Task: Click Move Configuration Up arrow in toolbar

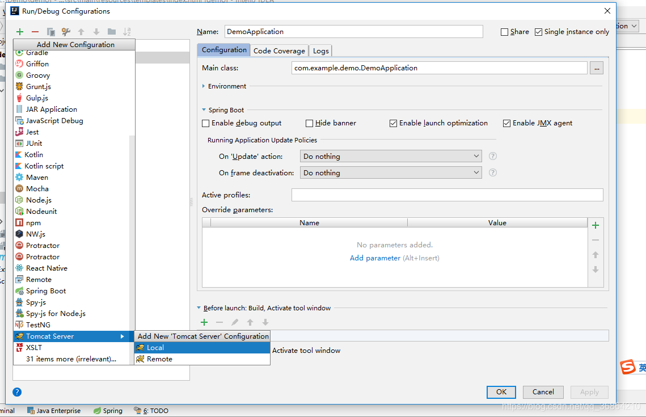Action: click(81, 32)
